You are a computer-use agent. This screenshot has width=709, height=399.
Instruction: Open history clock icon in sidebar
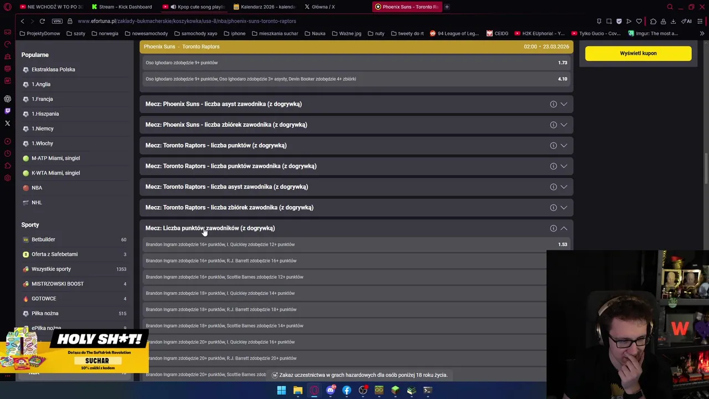(x=8, y=154)
